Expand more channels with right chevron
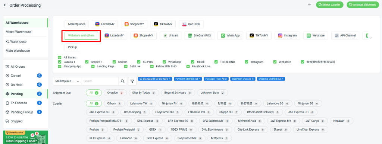 [x=371, y=38]
